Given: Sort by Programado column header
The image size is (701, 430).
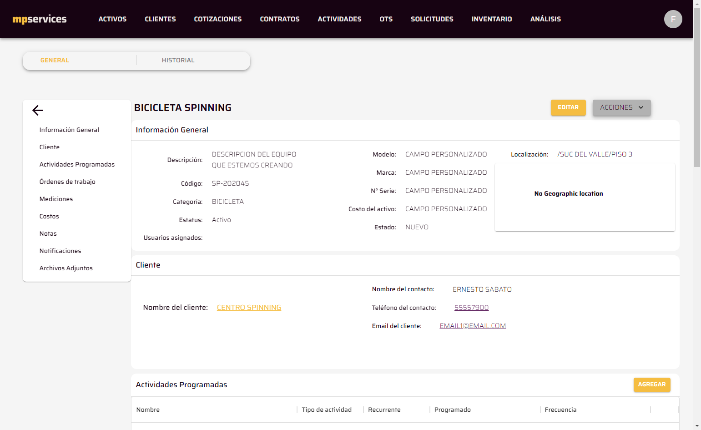Looking at the screenshot, I should tap(453, 410).
